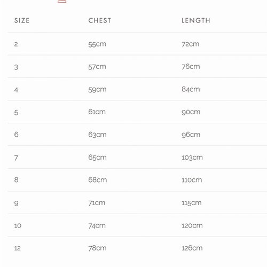Screen dimensions: 267x267
Task: Select the size 7 row label
Action: (16, 158)
